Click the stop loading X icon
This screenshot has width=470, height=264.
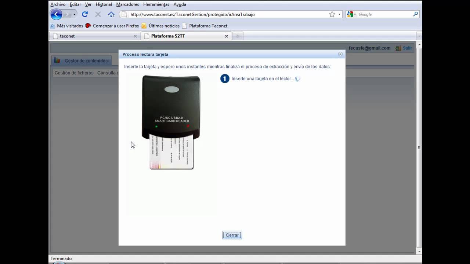[x=98, y=14]
